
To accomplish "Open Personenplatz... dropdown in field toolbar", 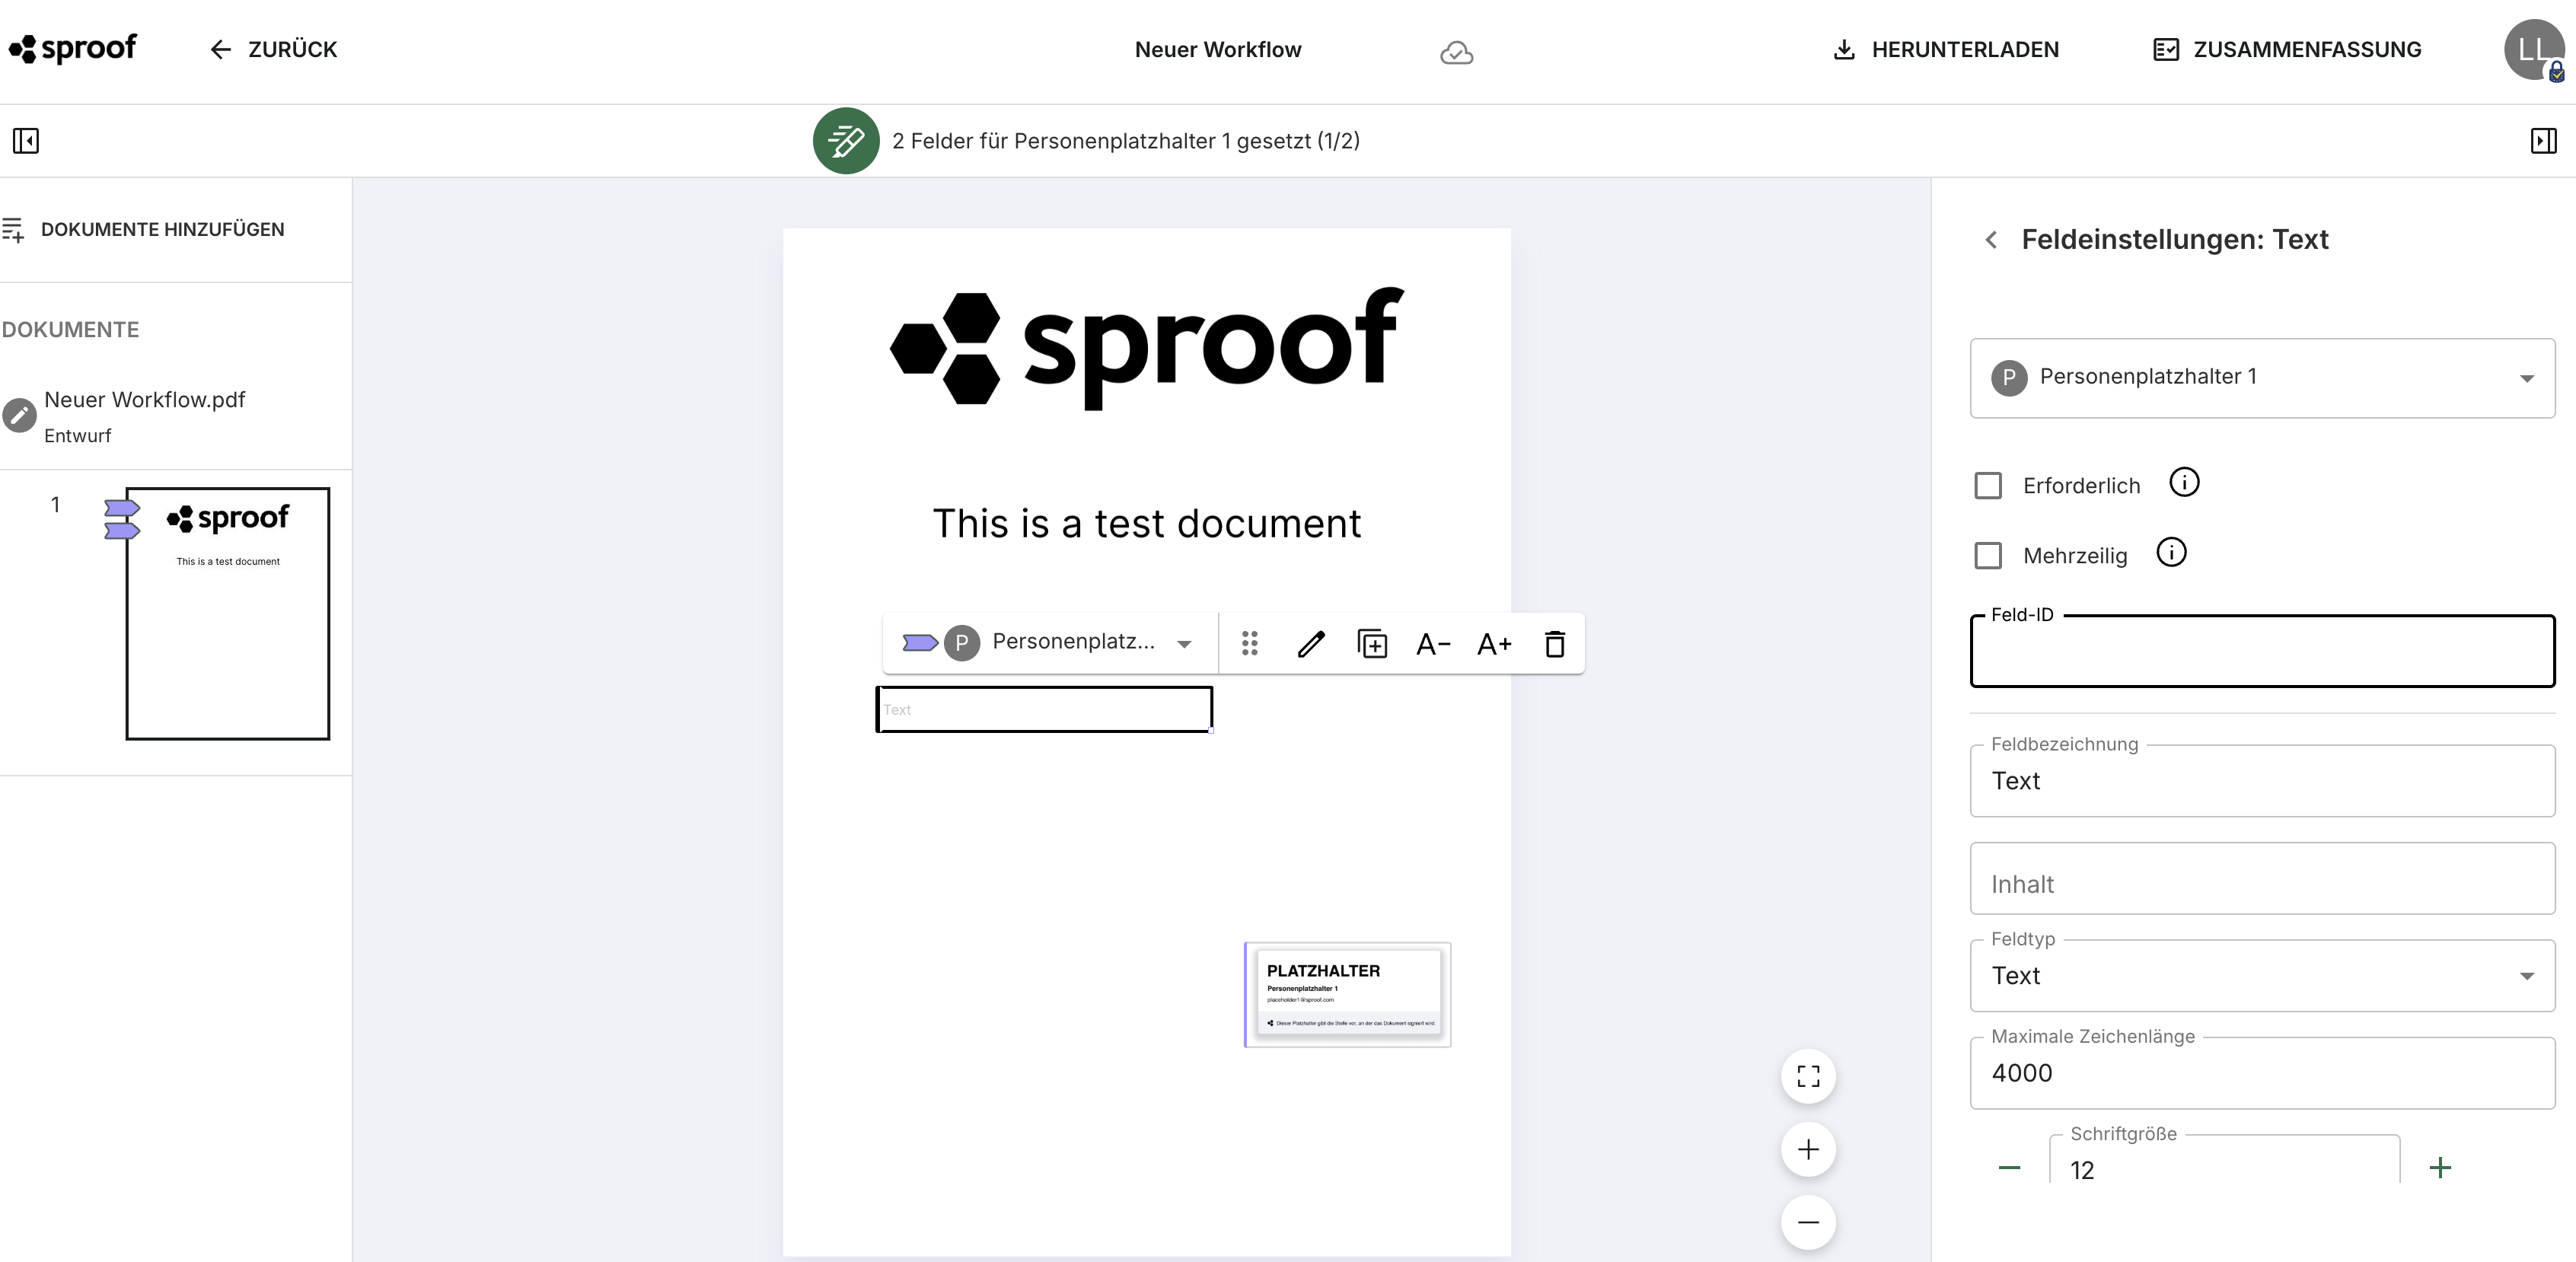I will (x=1049, y=642).
